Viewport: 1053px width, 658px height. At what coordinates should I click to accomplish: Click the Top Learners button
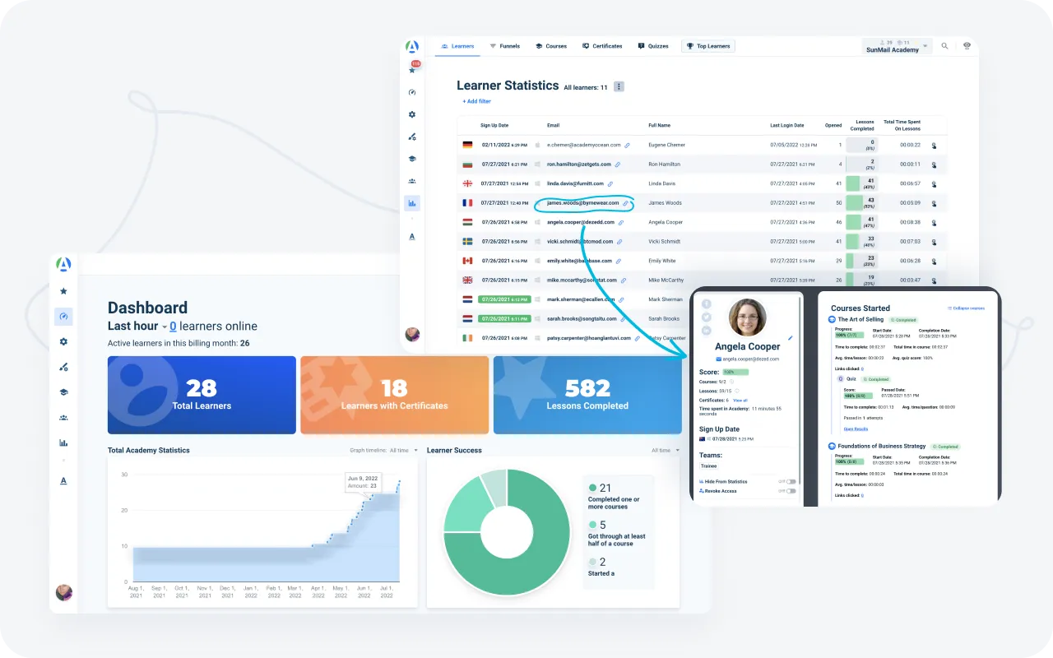coord(708,46)
